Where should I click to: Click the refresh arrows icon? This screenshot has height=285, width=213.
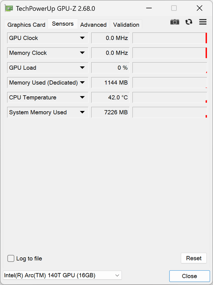coord(189,22)
